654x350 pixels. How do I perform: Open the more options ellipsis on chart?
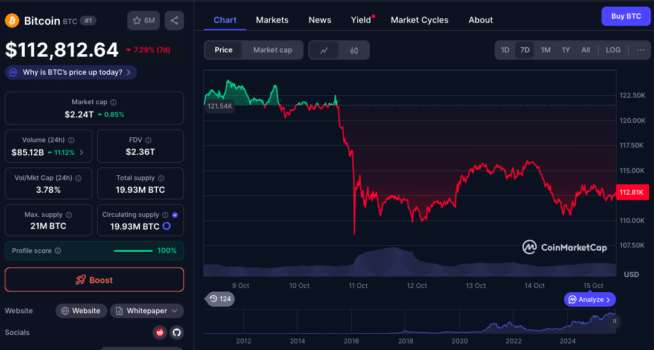(641, 50)
